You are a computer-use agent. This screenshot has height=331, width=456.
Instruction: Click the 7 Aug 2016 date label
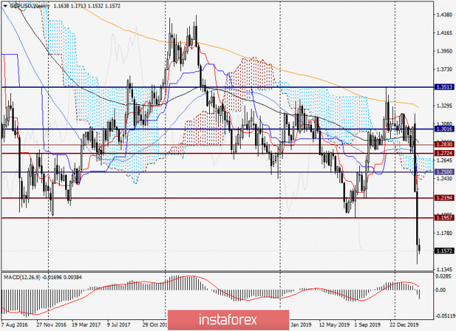point(14,325)
